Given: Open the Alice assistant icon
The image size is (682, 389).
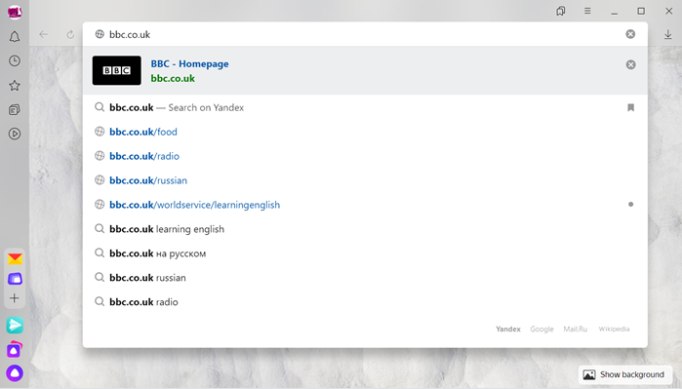Looking at the screenshot, I should click(x=15, y=373).
